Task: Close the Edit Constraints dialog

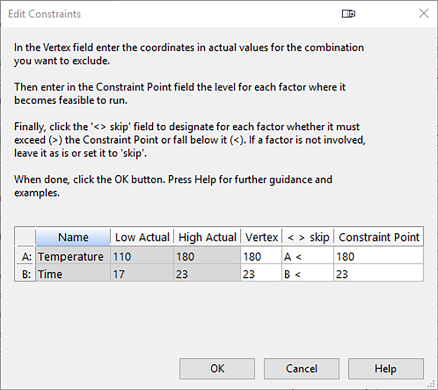Action: 423,14
